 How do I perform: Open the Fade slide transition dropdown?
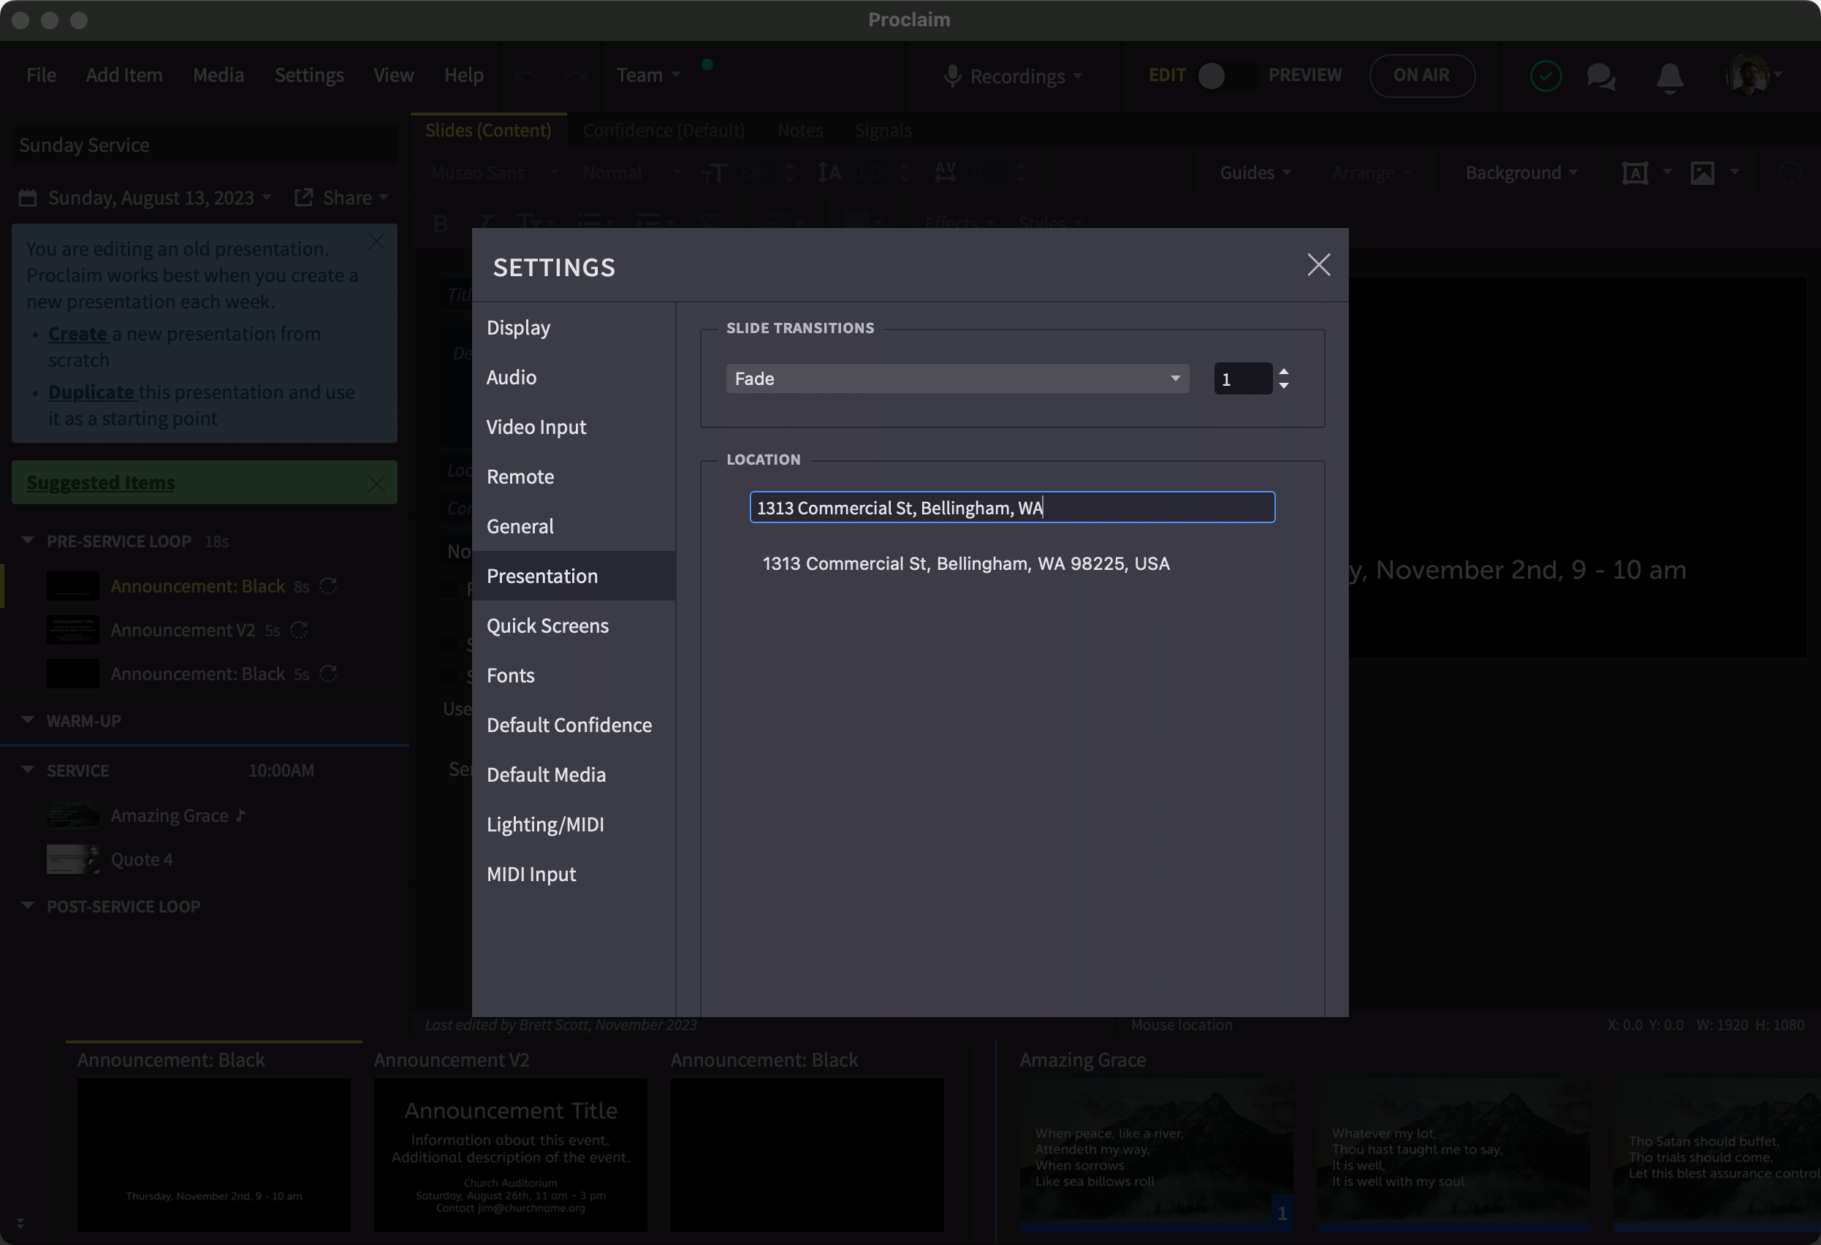[x=957, y=378]
